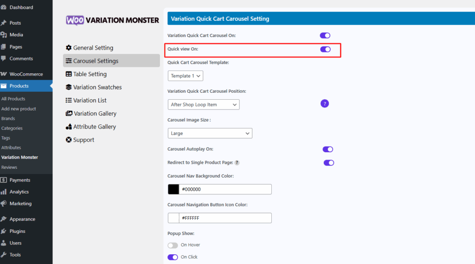The height and width of the screenshot is (264, 475).
Task: Click the Attribute Gallery shapes icon
Action: click(x=69, y=127)
